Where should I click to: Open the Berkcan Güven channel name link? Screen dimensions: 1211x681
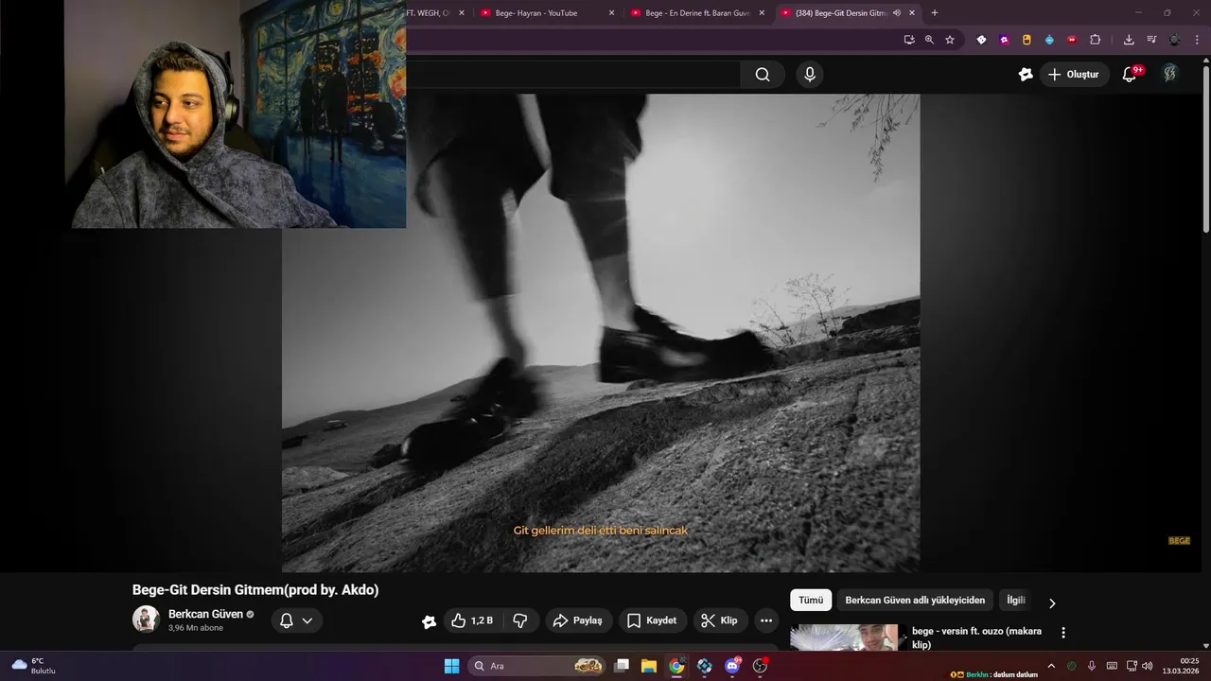pyautogui.click(x=205, y=614)
